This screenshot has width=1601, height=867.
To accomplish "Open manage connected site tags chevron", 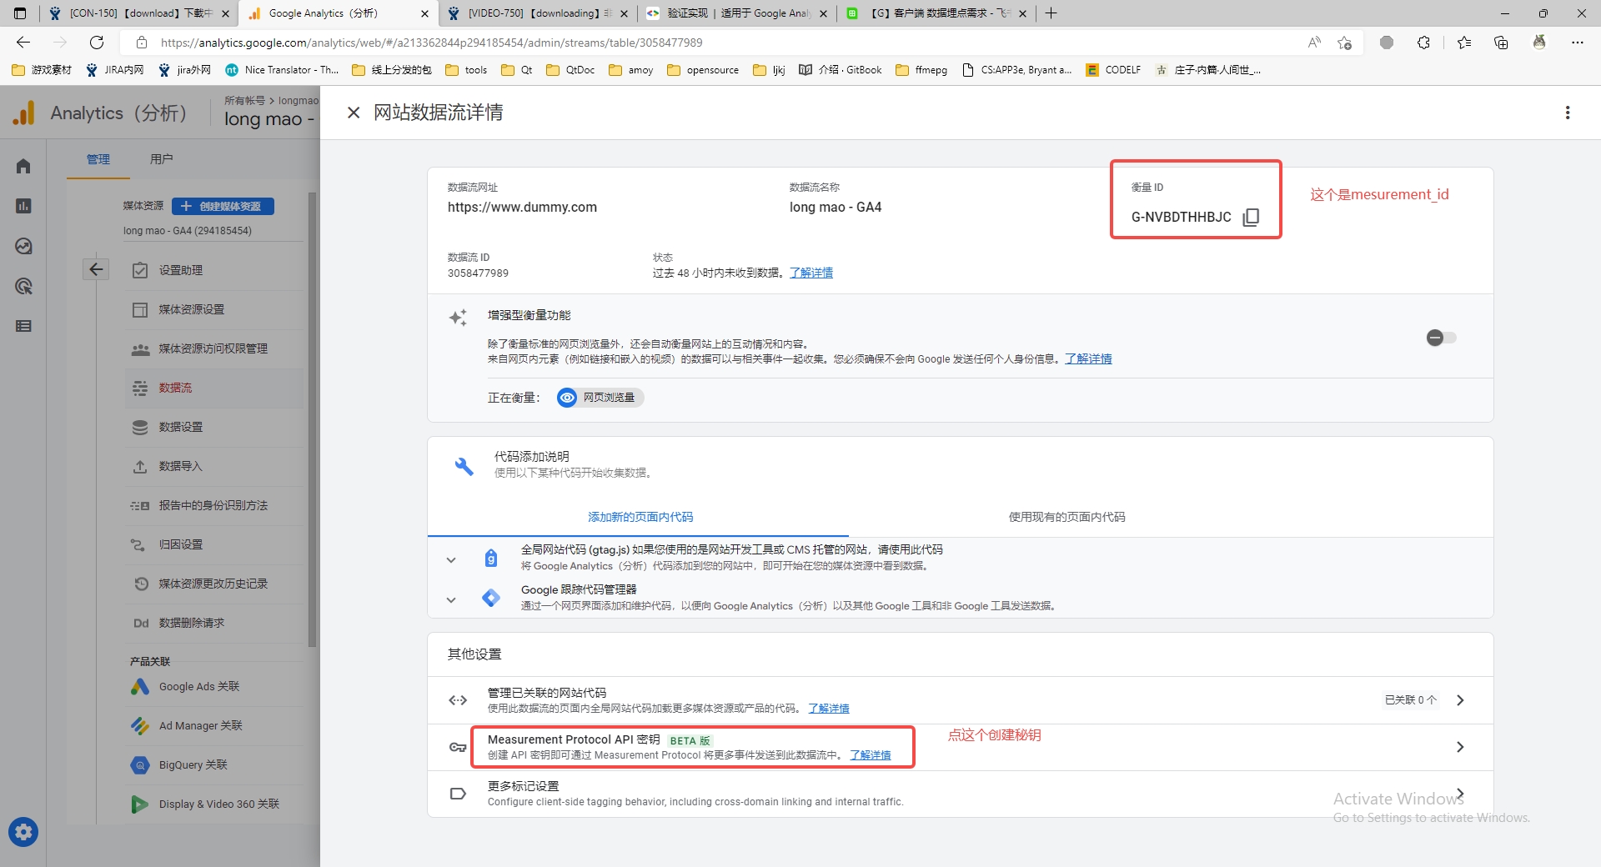I will coord(1460,700).
